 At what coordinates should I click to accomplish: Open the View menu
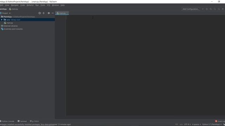(x=7, y=5)
